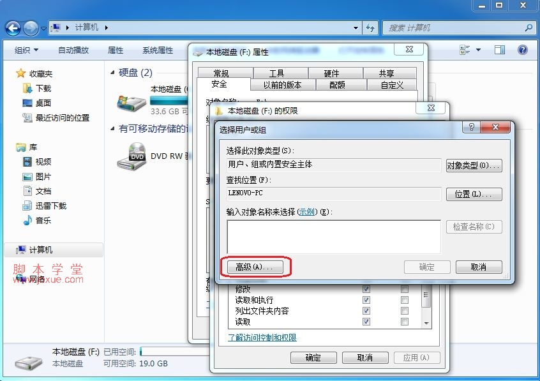Click the 已用空间 usage bar in details pane
Image resolution: width=540 pixels, height=381 pixels.
pyautogui.click(x=175, y=352)
